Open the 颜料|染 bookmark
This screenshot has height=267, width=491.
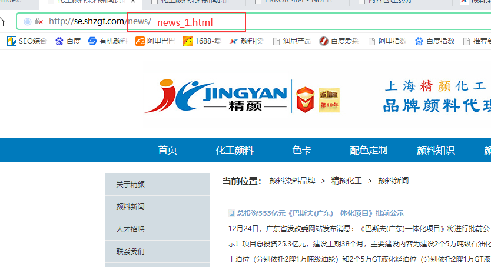coord(246,41)
